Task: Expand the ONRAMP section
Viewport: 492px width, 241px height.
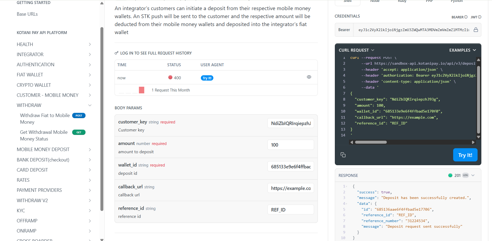Action: [x=90, y=231]
